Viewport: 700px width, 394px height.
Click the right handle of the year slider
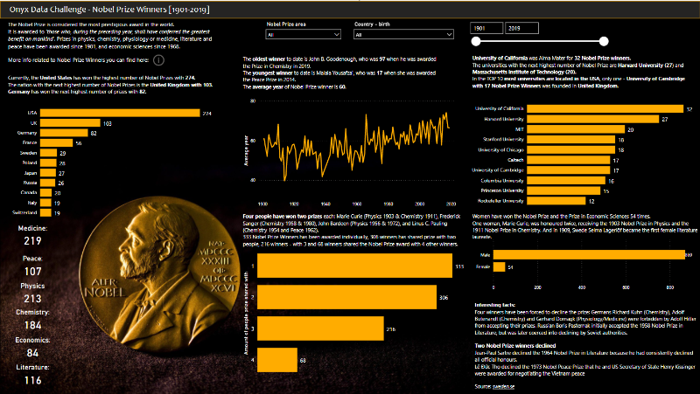point(603,41)
